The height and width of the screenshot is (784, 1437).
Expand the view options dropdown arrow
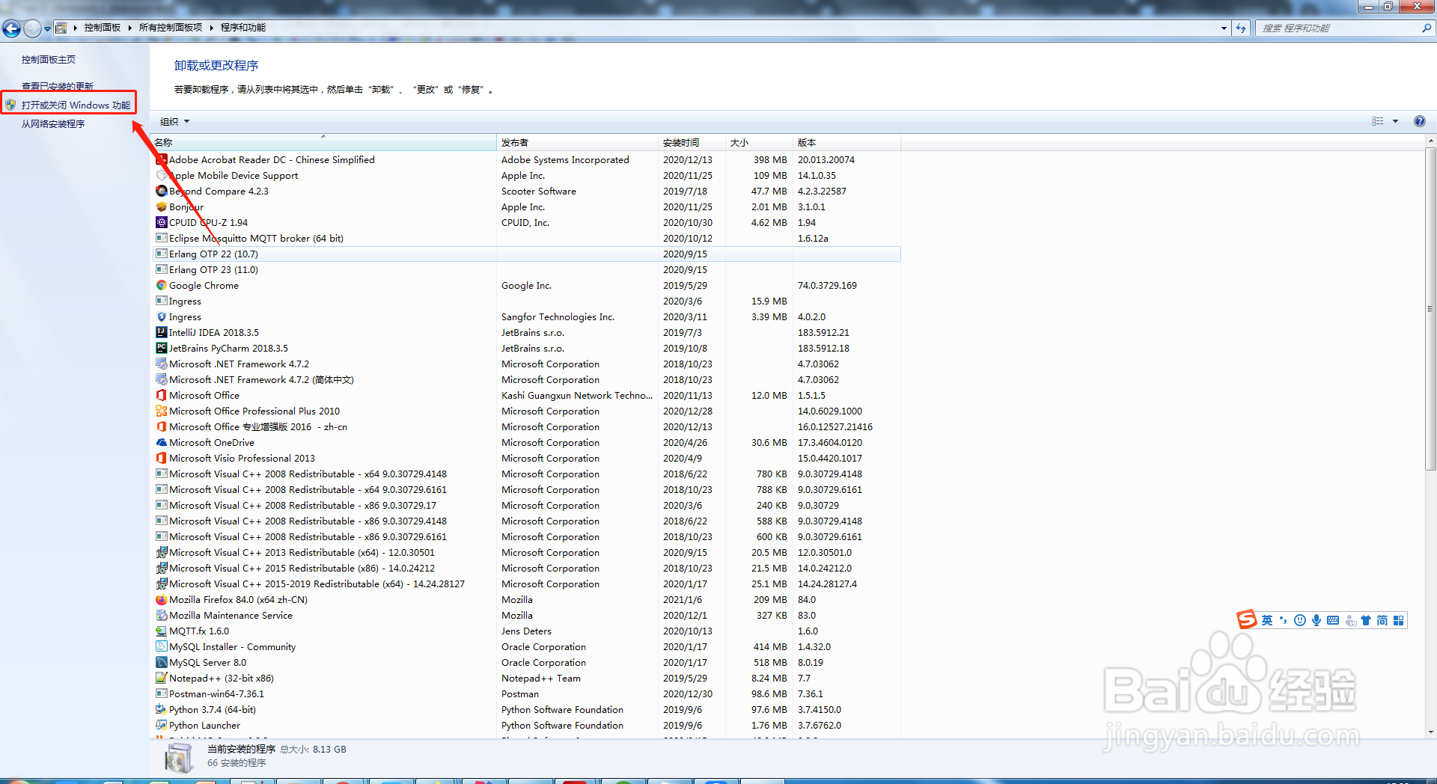click(x=1395, y=121)
